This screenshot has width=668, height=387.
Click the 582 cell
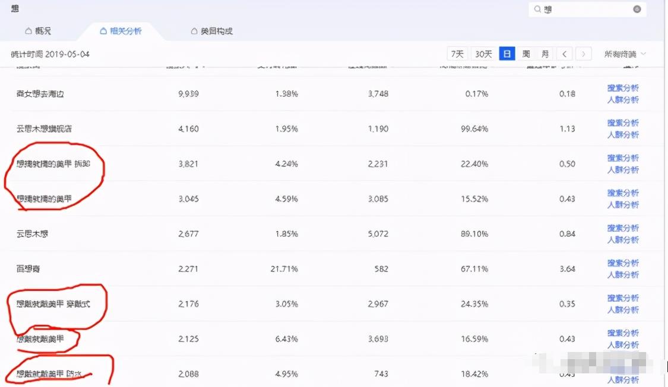click(381, 269)
